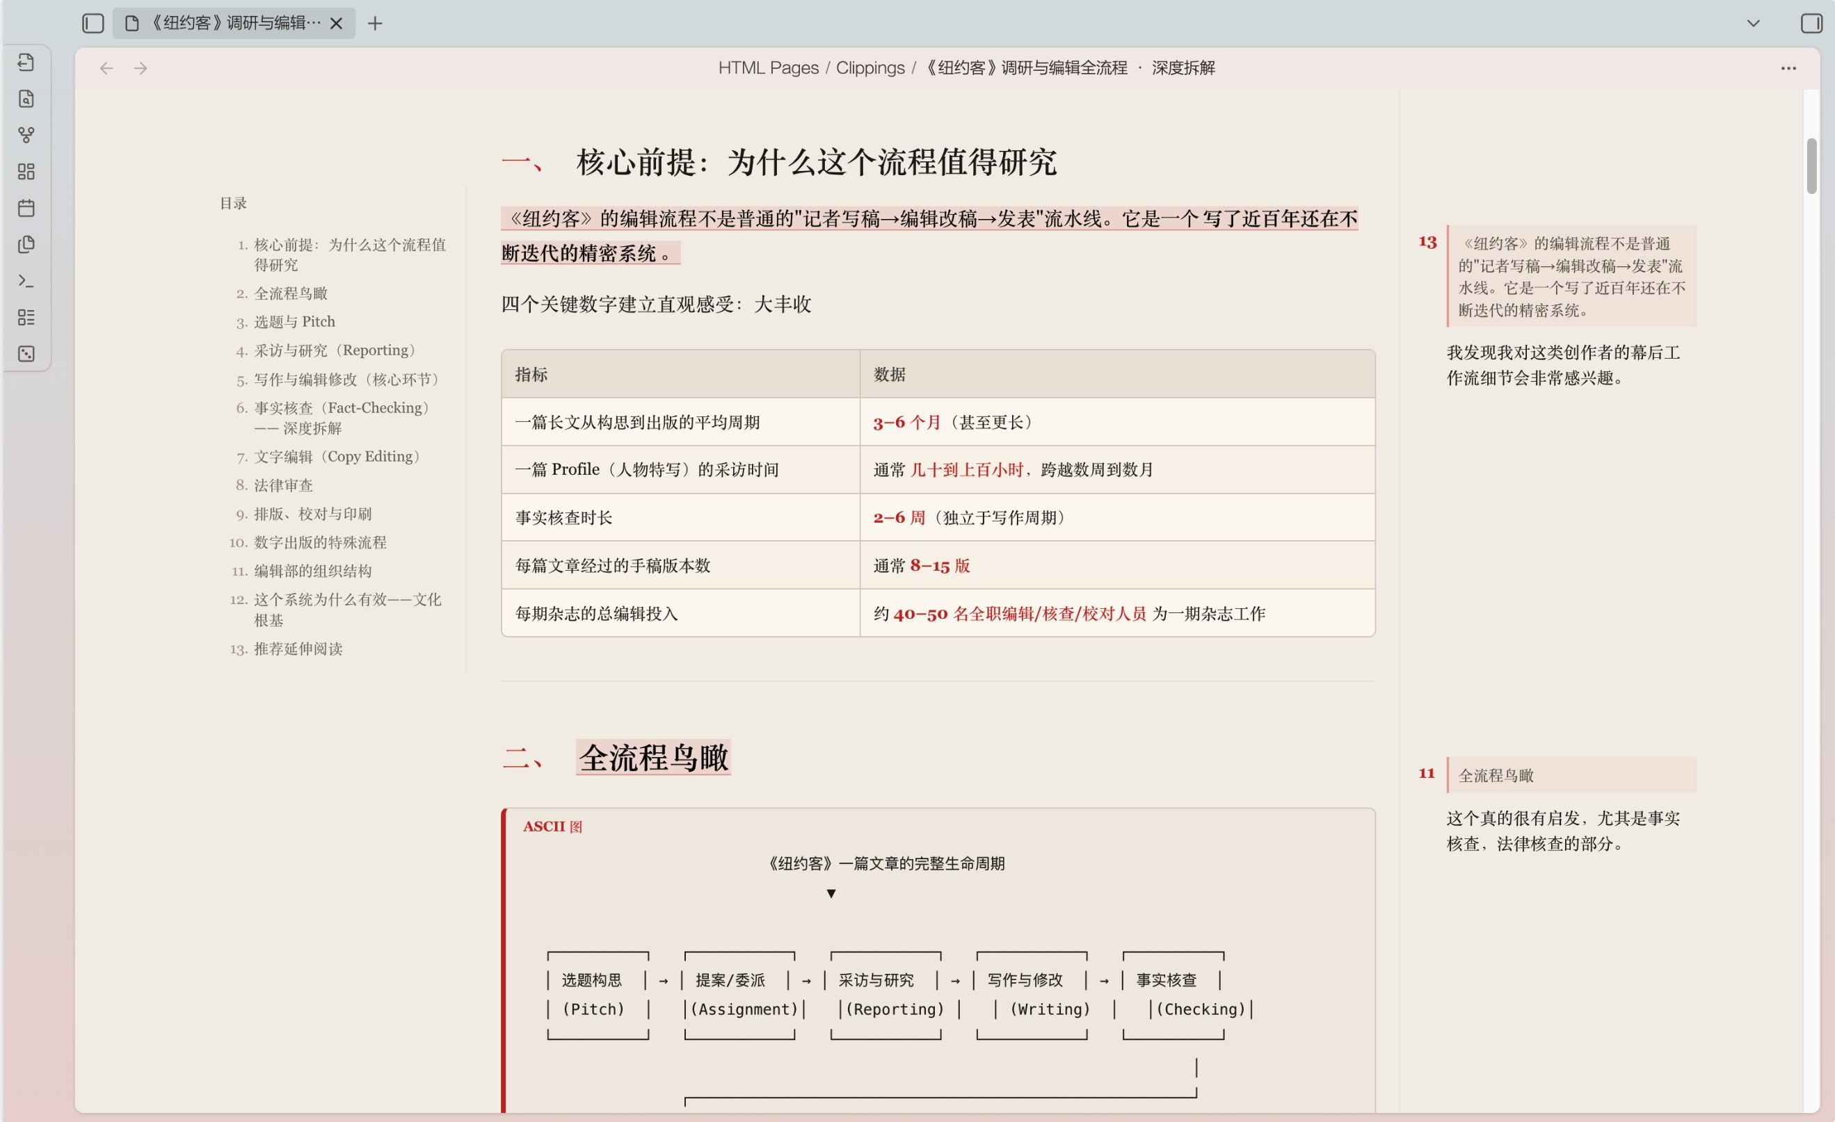Open templates copy-files ribbon icon
Viewport: 1835px width, 1122px height.
27,245
